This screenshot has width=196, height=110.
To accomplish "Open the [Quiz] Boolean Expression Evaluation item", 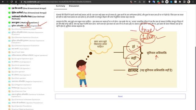I will [25, 46].
